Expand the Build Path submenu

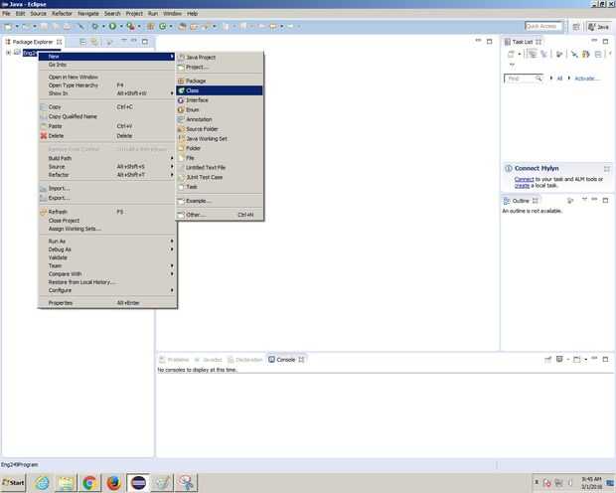coord(107,158)
